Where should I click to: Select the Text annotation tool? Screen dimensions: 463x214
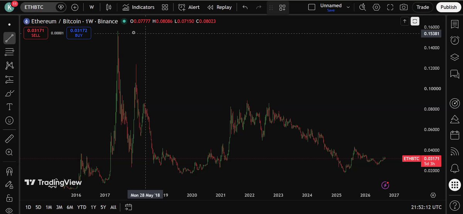[9, 107]
